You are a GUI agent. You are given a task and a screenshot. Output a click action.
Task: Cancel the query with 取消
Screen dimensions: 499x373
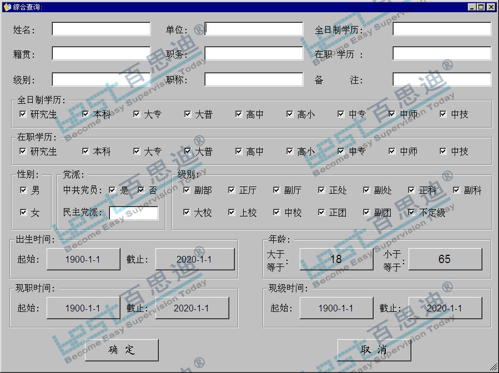(x=374, y=350)
